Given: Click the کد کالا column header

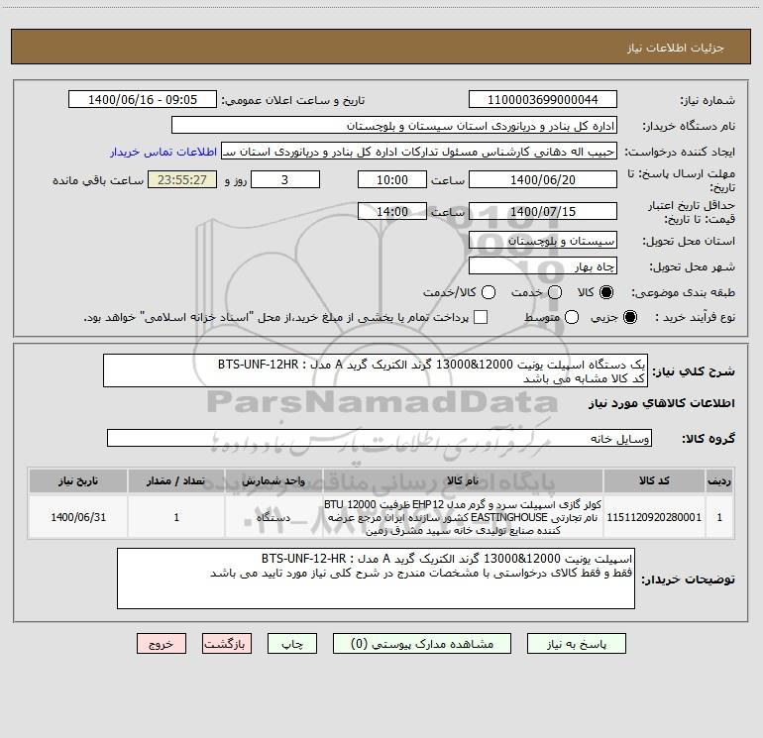Looking at the screenshot, I should coord(654,480).
